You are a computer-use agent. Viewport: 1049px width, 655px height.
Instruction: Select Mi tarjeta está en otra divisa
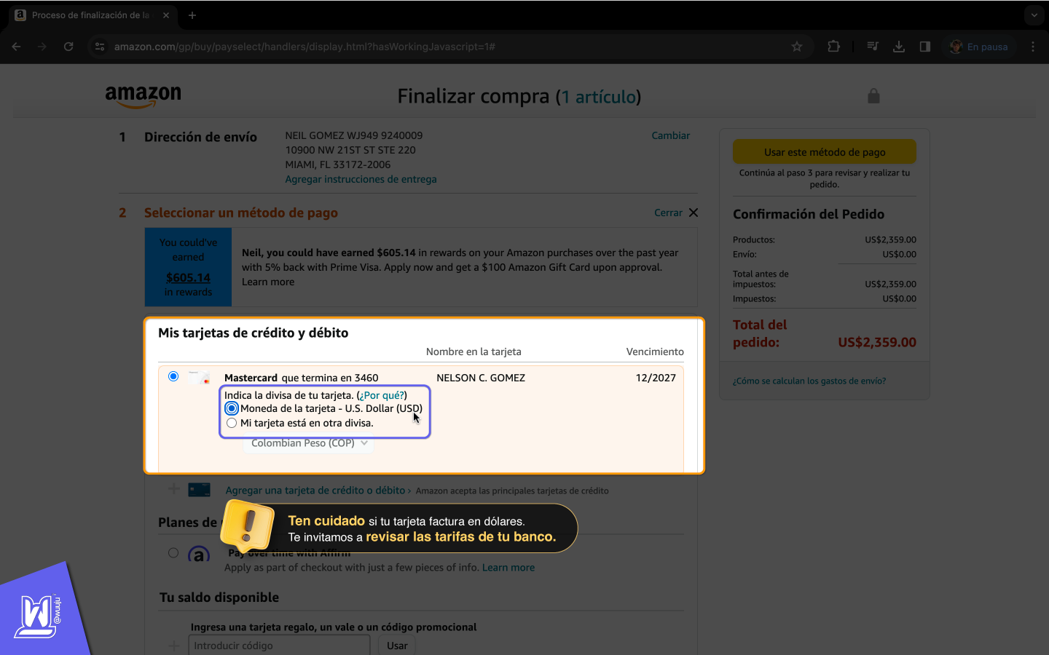[x=232, y=423]
